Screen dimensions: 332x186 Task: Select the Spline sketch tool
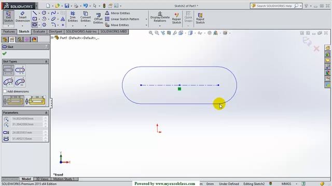[53, 13]
